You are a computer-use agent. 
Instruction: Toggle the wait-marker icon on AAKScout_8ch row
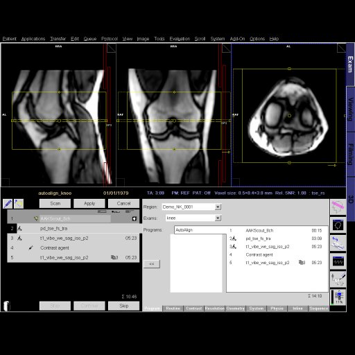pyautogui.click(x=134, y=218)
